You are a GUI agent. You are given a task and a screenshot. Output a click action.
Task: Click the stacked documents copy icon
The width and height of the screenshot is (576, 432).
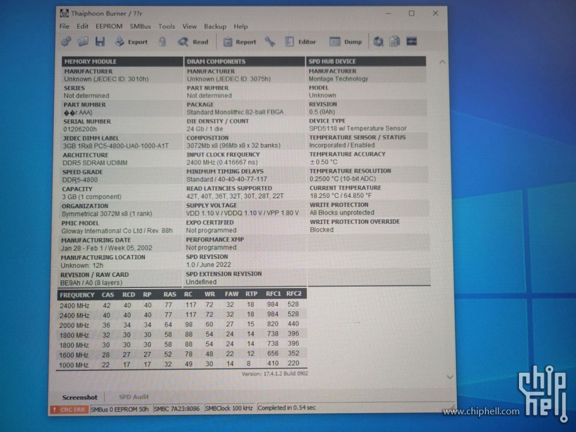(395, 42)
